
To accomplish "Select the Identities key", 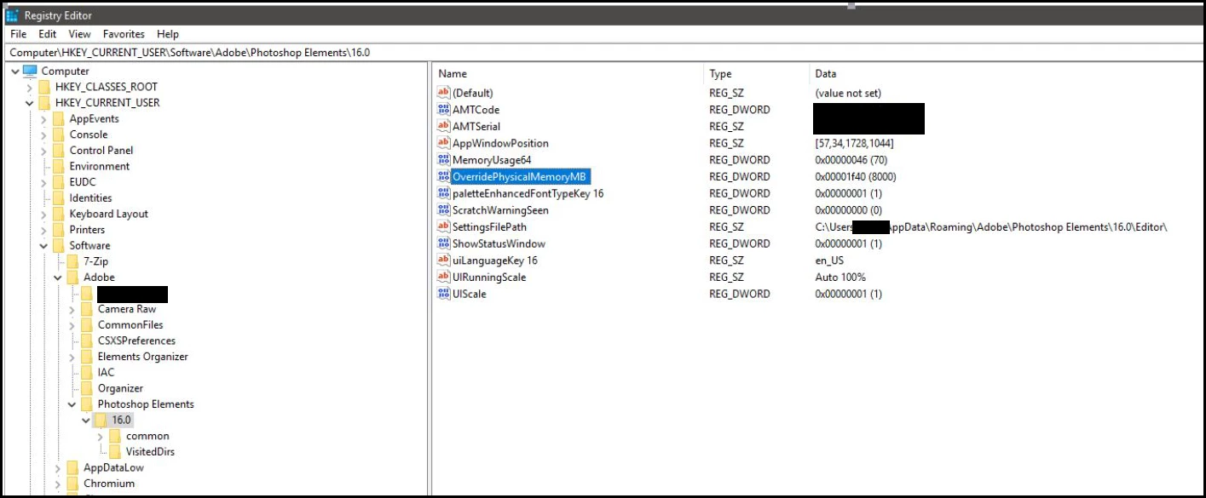I will point(90,198).
